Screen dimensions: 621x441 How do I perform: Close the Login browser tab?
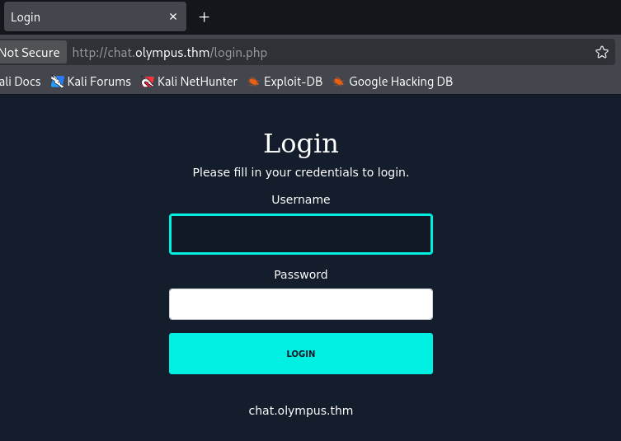(x=173, y=17)
